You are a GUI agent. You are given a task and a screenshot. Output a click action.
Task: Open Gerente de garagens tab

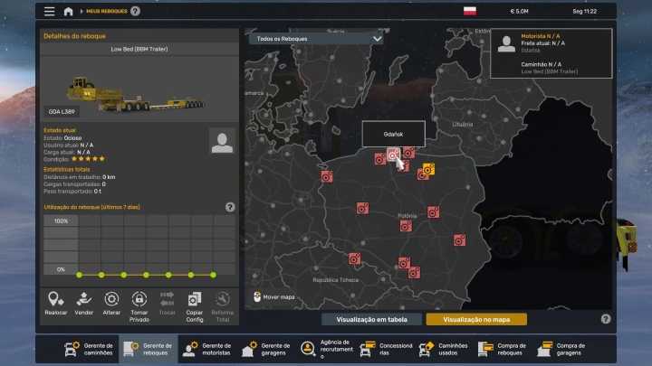pyautogui.click(x=266, y=349)
